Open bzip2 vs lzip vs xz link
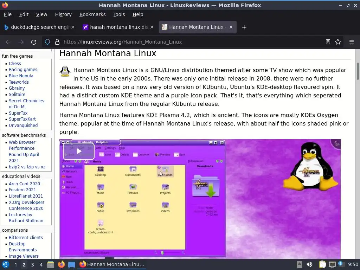 [27, 167]
